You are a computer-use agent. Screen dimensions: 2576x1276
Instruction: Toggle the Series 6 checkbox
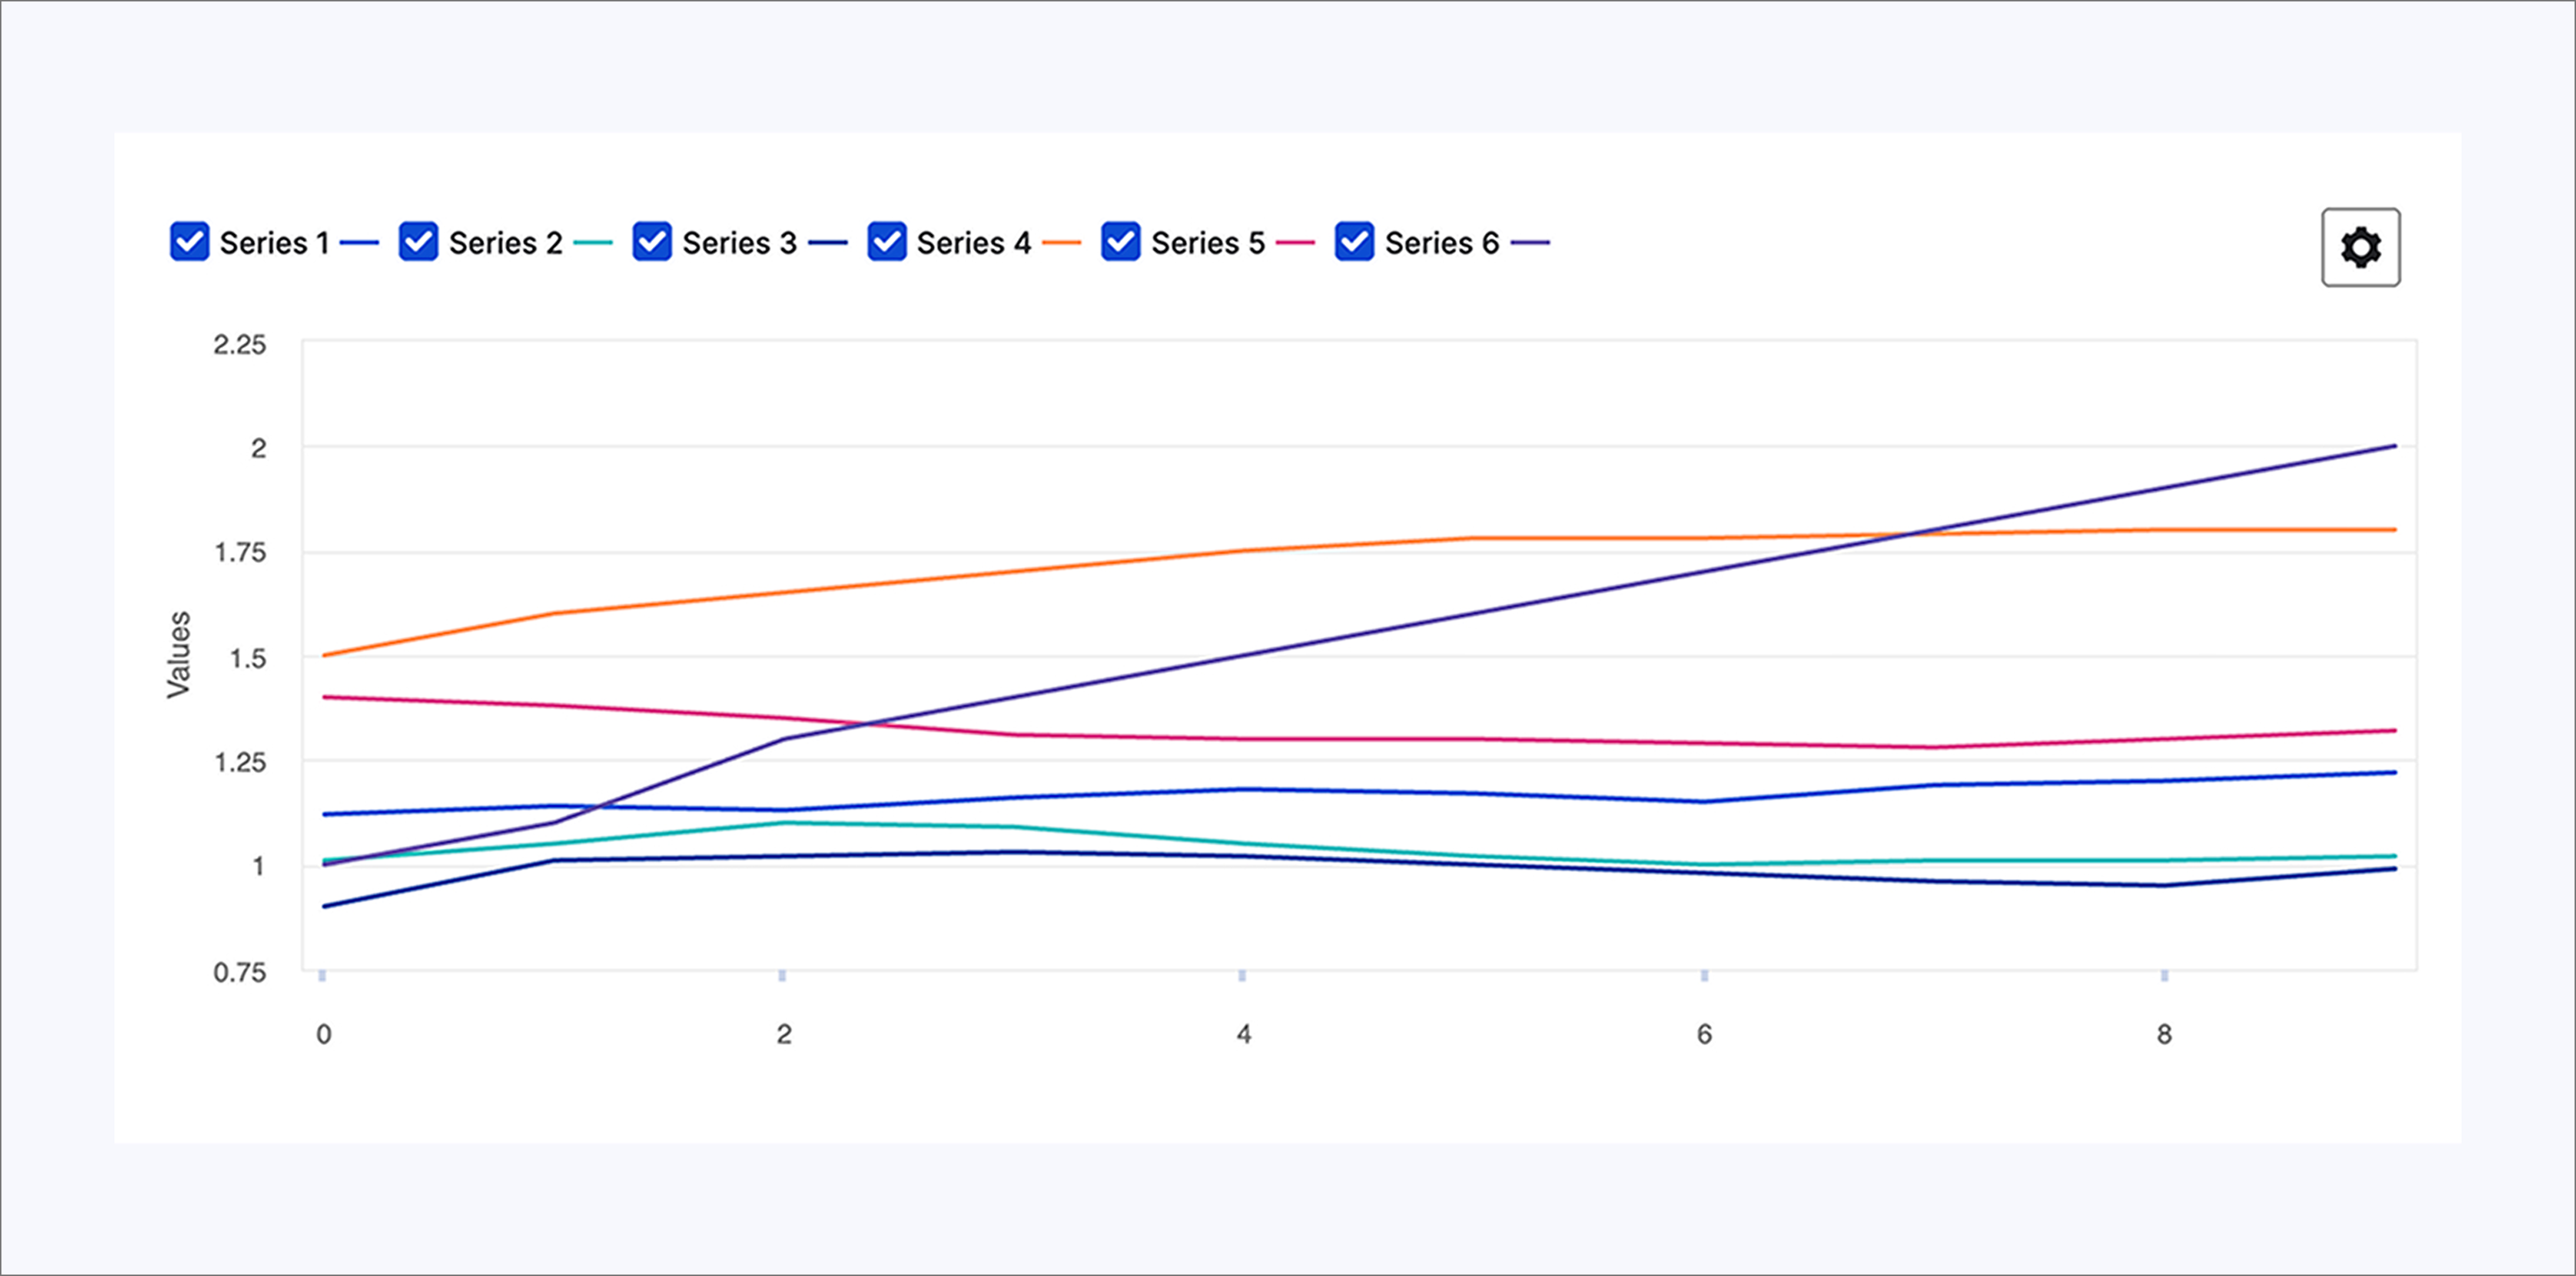coord(1354,242)
